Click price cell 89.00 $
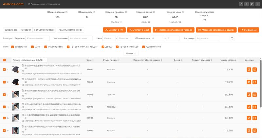262x138 pixels. point(90,69)
